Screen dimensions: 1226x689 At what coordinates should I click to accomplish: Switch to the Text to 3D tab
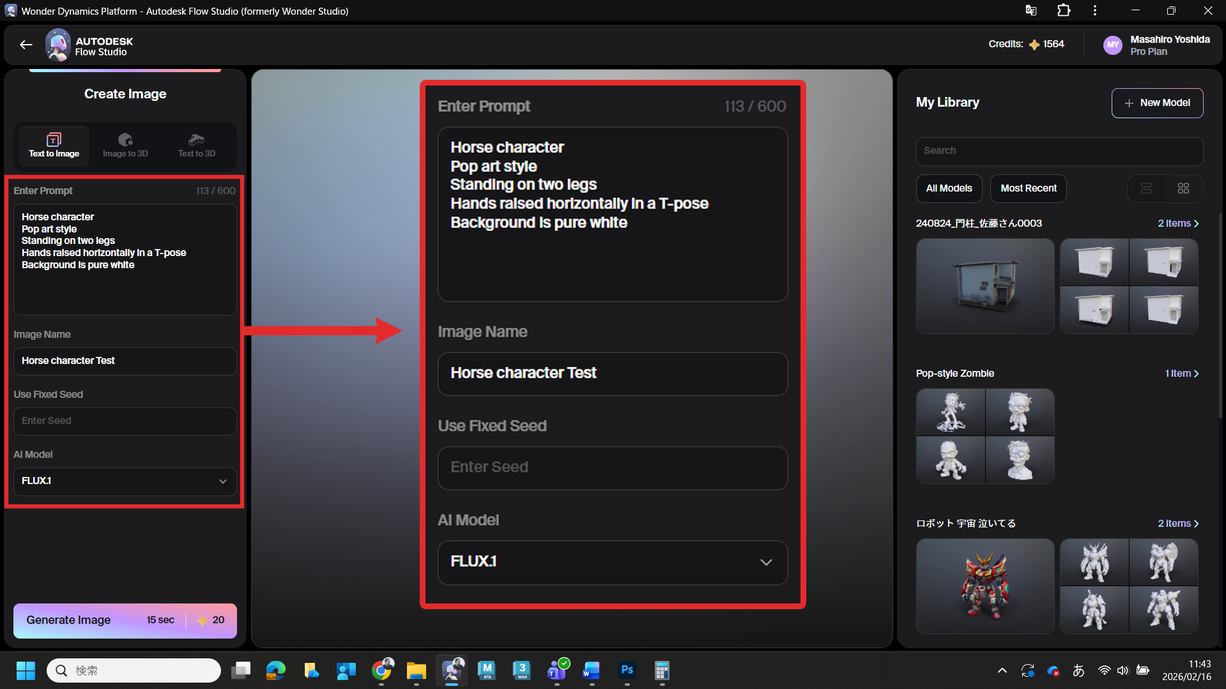click(x=196, y=145)
